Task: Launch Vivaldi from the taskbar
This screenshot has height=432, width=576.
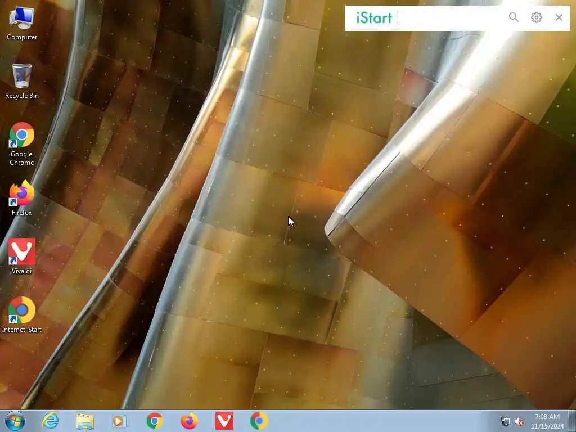Action: coord(224,421)
